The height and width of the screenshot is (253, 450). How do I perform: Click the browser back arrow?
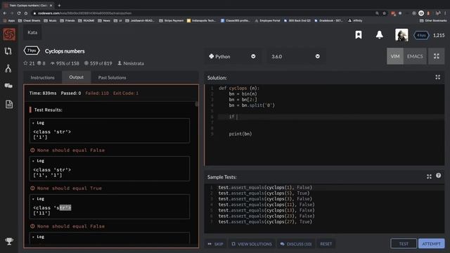click(5, 13)
